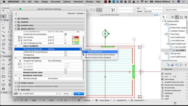Screen dimensions: 188x106
Task: Click the red delete X in Navigator
Action: pos(186,65)
